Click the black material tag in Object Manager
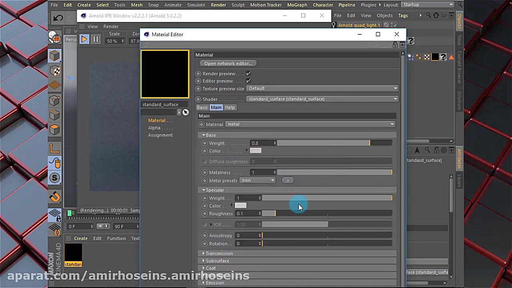 [435, 57]
